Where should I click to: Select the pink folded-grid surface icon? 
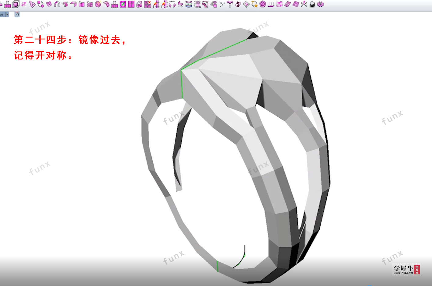[49, 4]
